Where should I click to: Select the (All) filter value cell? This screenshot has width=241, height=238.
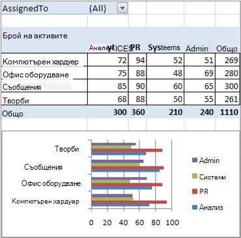(107, 8)
